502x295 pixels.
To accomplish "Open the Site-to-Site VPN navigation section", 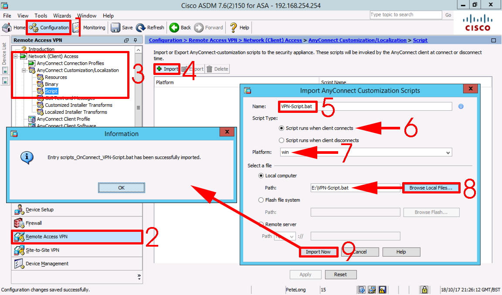I will [77, 250].
